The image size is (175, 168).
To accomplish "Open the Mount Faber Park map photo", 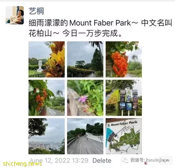I will coord(124,136).
